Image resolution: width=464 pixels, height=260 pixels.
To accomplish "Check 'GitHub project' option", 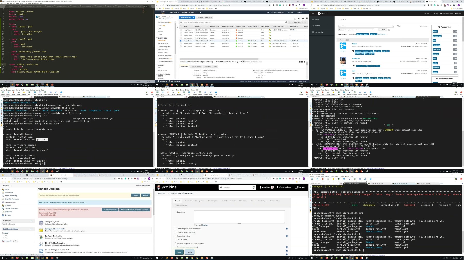I will 175,239.
